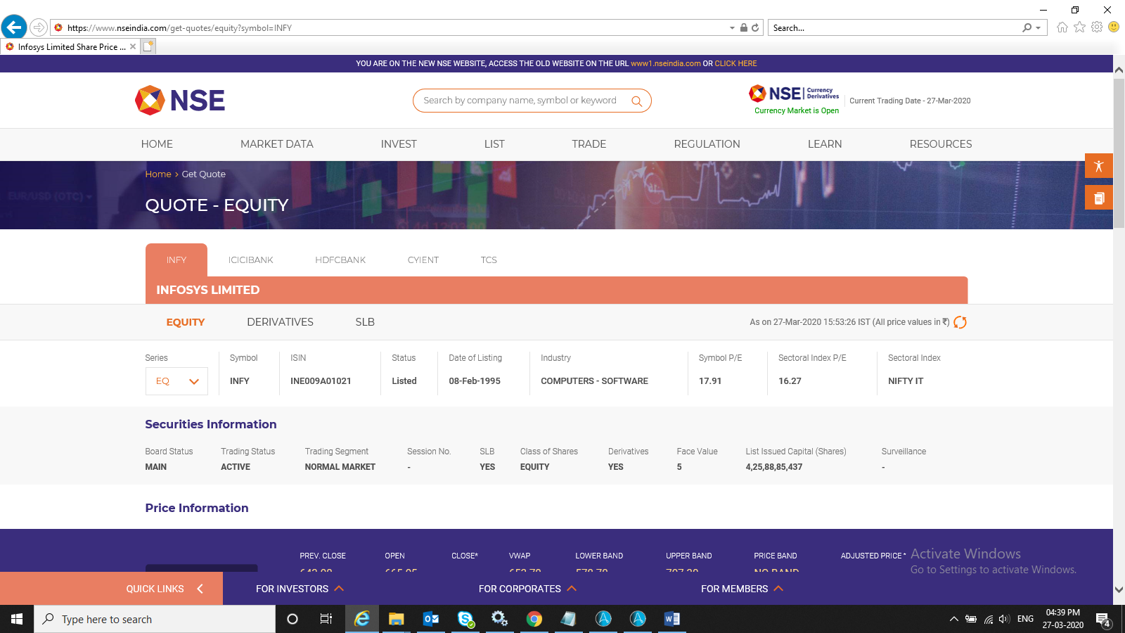This screenshot has width=1125, height=633.
Task: Click the Home breadcrumb link
Action: pos(158,174)
